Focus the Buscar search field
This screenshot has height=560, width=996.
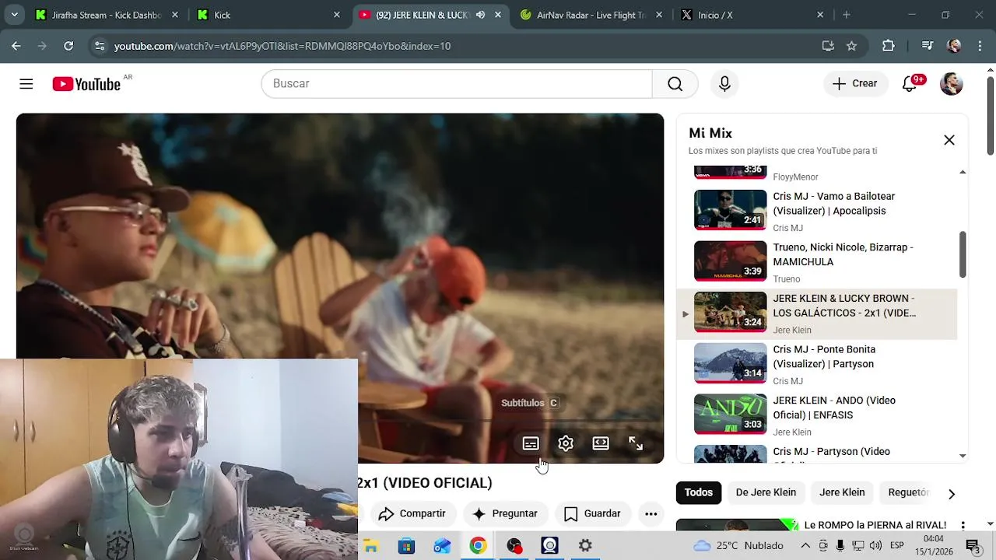[x=457, y=84]
